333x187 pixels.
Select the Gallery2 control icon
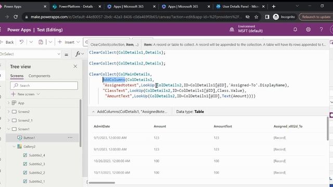click(x=20, y=146)
